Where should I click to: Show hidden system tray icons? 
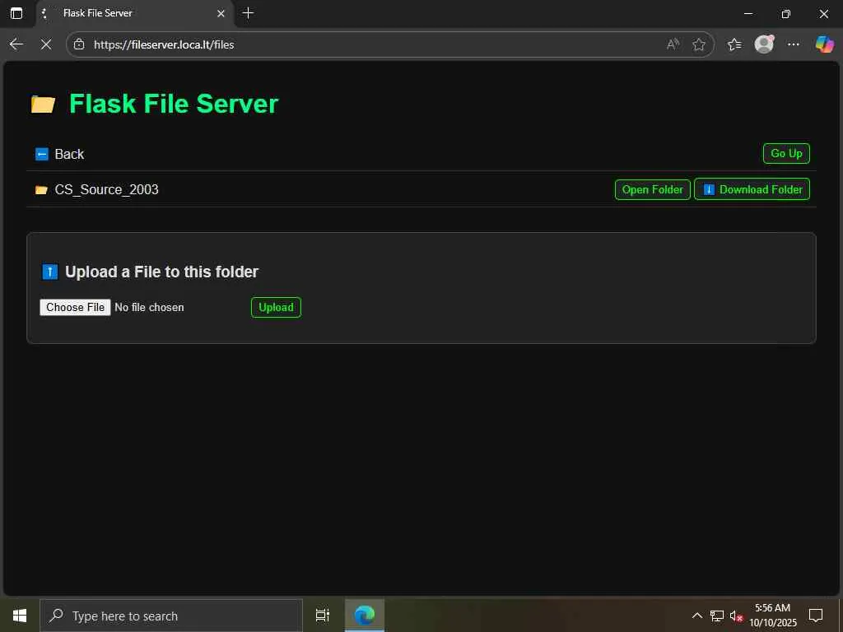[696, 616]
